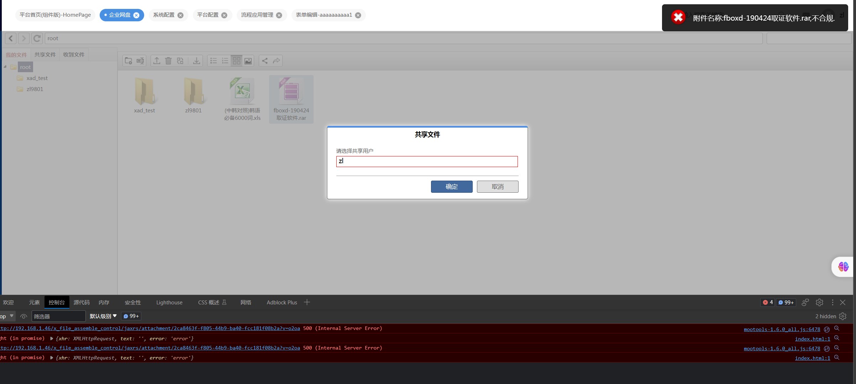The height and width of the screenshot is (384, 856).
Task: Collapse the root folder tree arrow
Action: pos(5,67)
